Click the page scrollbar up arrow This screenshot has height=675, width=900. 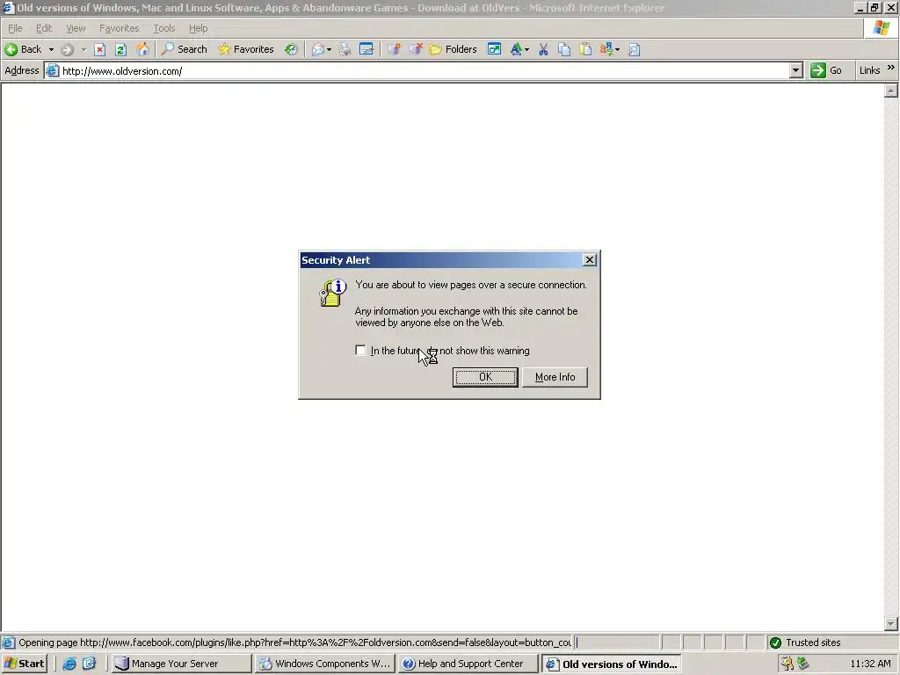(x=891, y=91)
